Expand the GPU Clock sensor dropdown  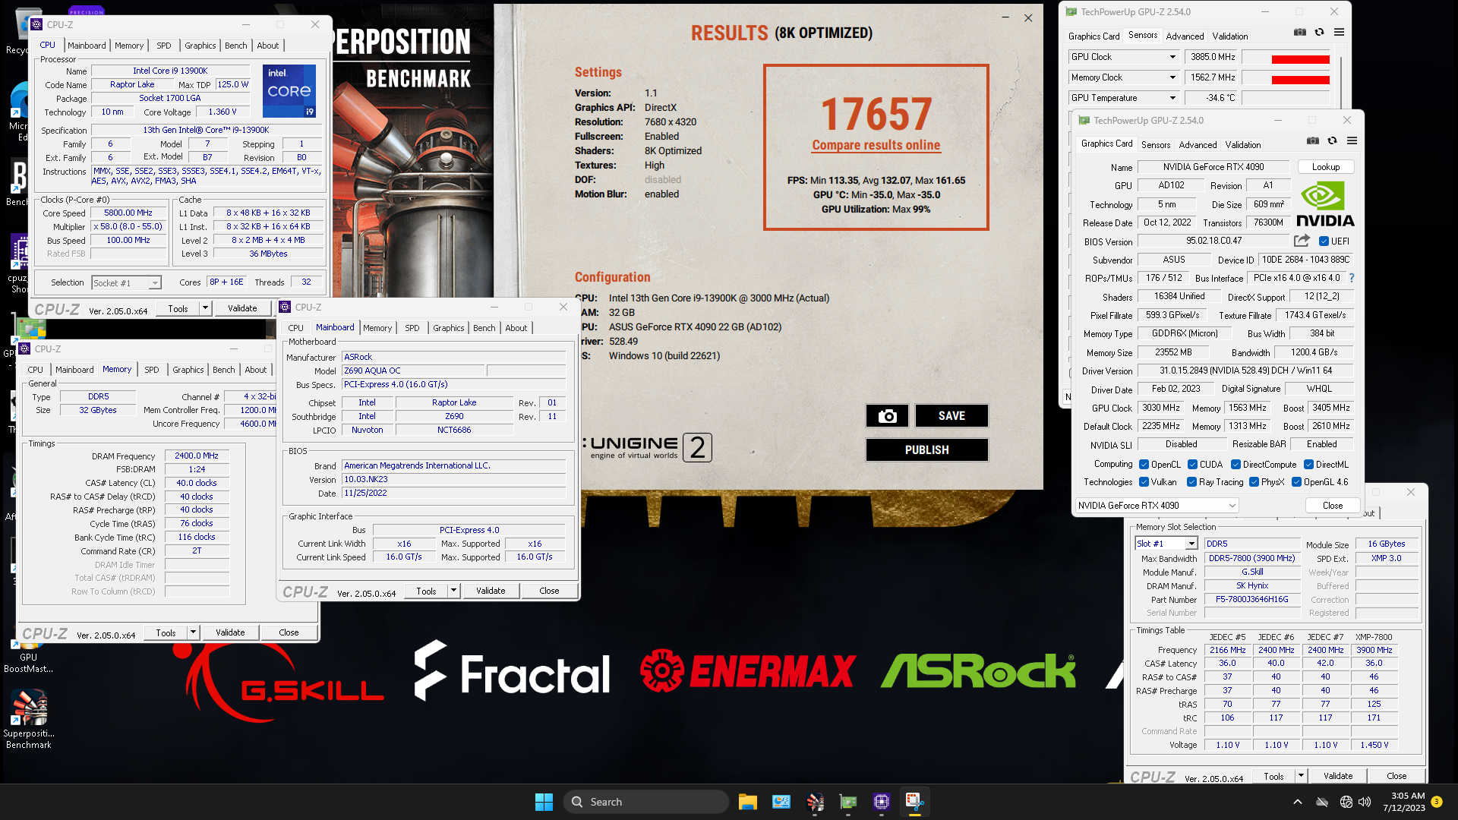[1172, 57]
